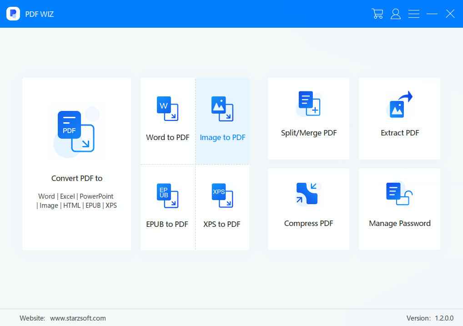The height and width of the screenshot is (326, 463).
Task: Click the Split/Merge PDF icon
Action: pos(308,103)
